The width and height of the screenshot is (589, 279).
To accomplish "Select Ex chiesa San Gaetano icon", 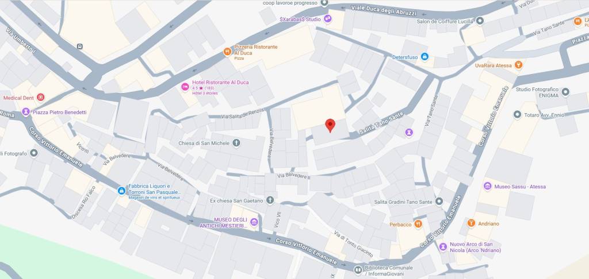I will pos(270,200).
